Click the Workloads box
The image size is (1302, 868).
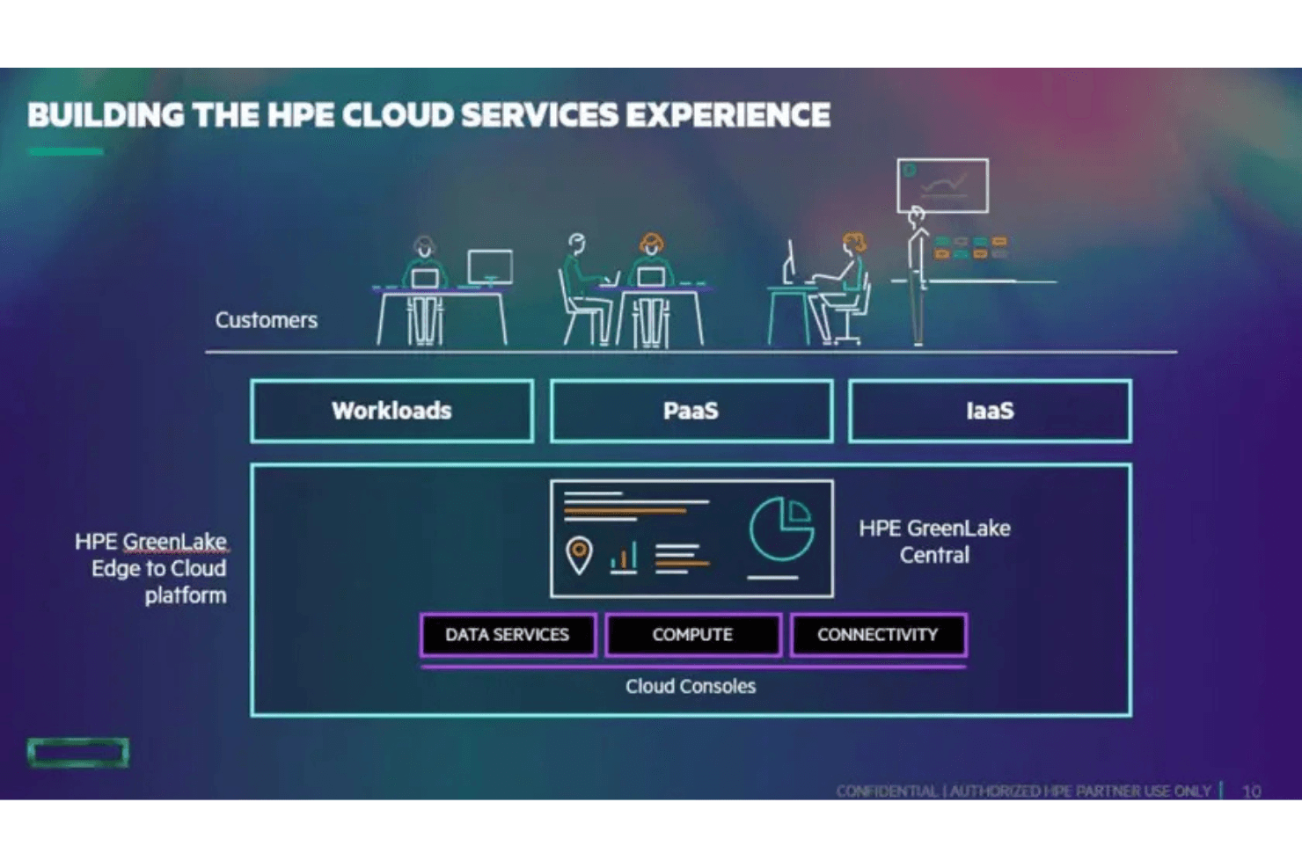(x=391, y=411)
